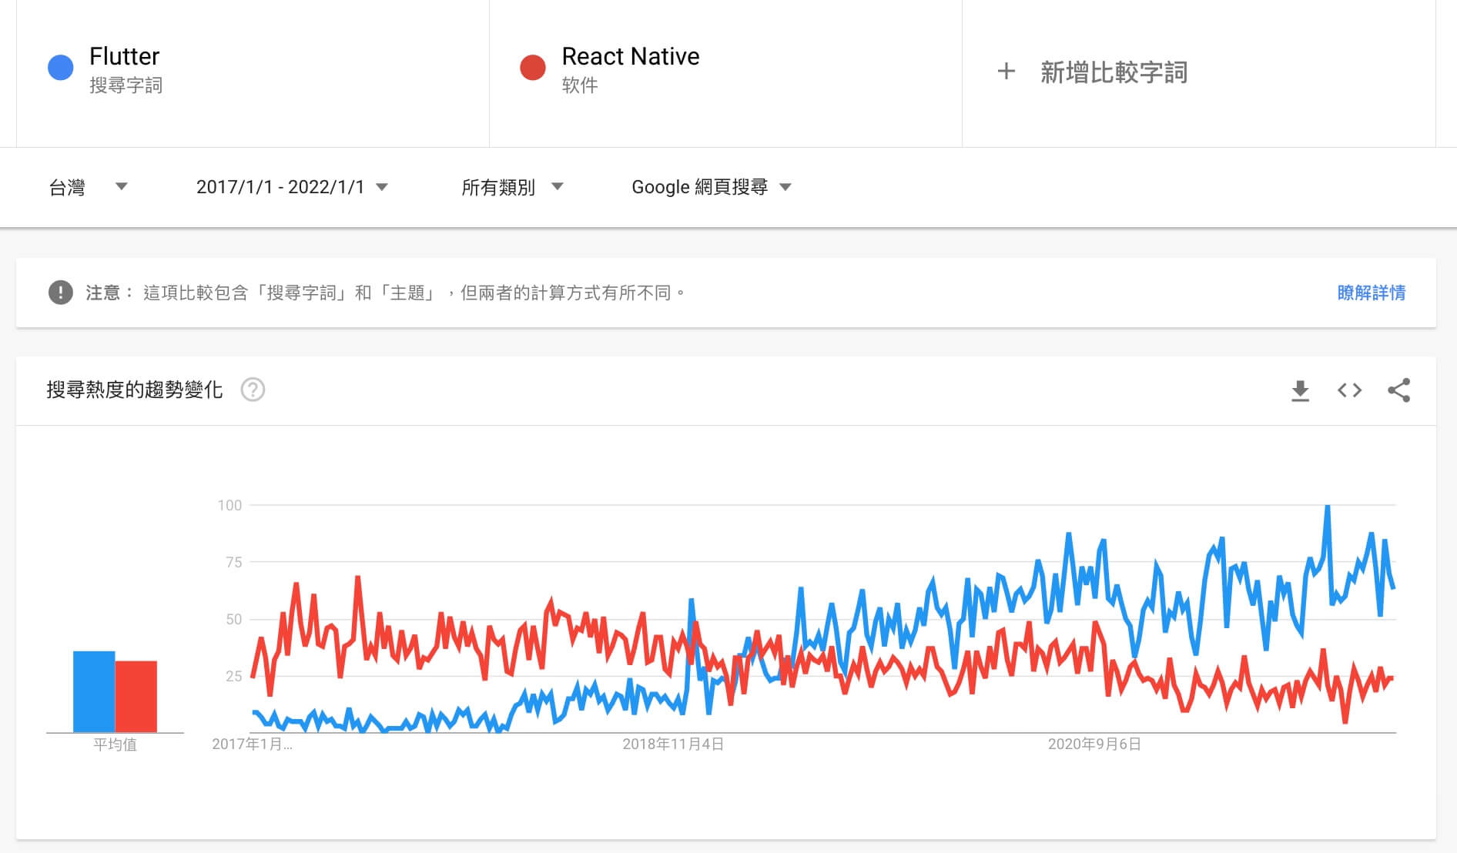Click the red average bar for React Native
The image size is (1457, 853).
click(136, 696)
